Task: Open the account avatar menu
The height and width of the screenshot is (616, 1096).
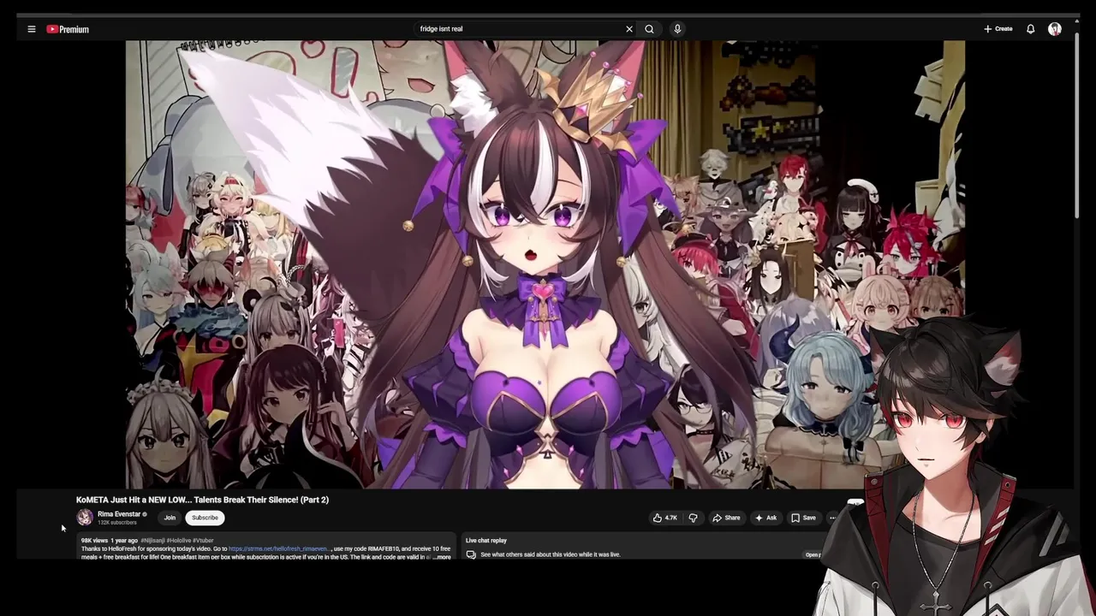Action: pos(1055,29)
